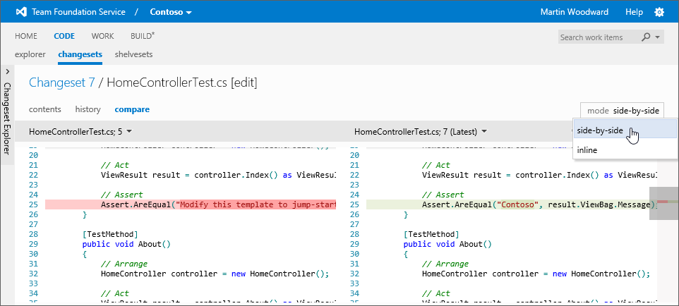
Task: Click the Changeset 7 link
Action: pos(62,82)
